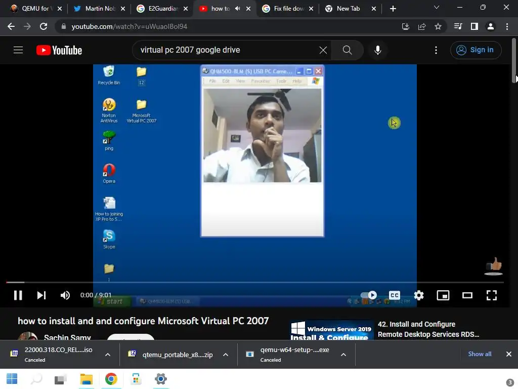The height and width of the screenshot is (389, 518).
Task: Switch to theater mode
Action: (467, 295)
